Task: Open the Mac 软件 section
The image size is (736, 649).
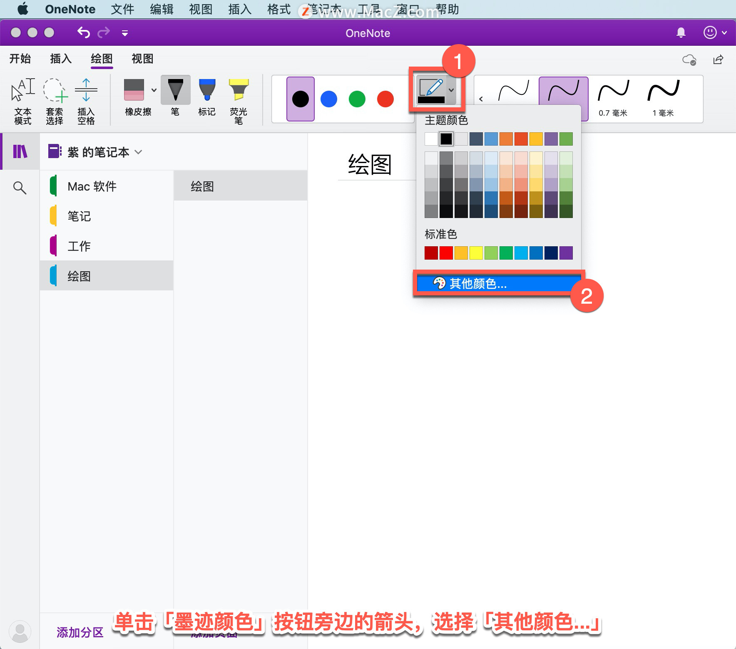Action: coord(107,186)
